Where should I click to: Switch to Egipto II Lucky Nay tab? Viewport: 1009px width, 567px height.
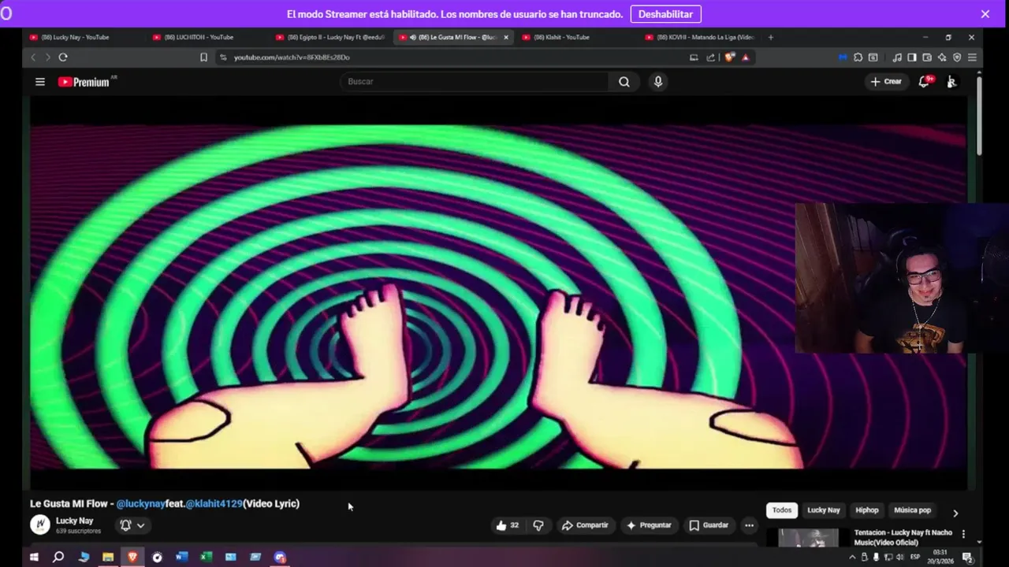tap(331, 37)
